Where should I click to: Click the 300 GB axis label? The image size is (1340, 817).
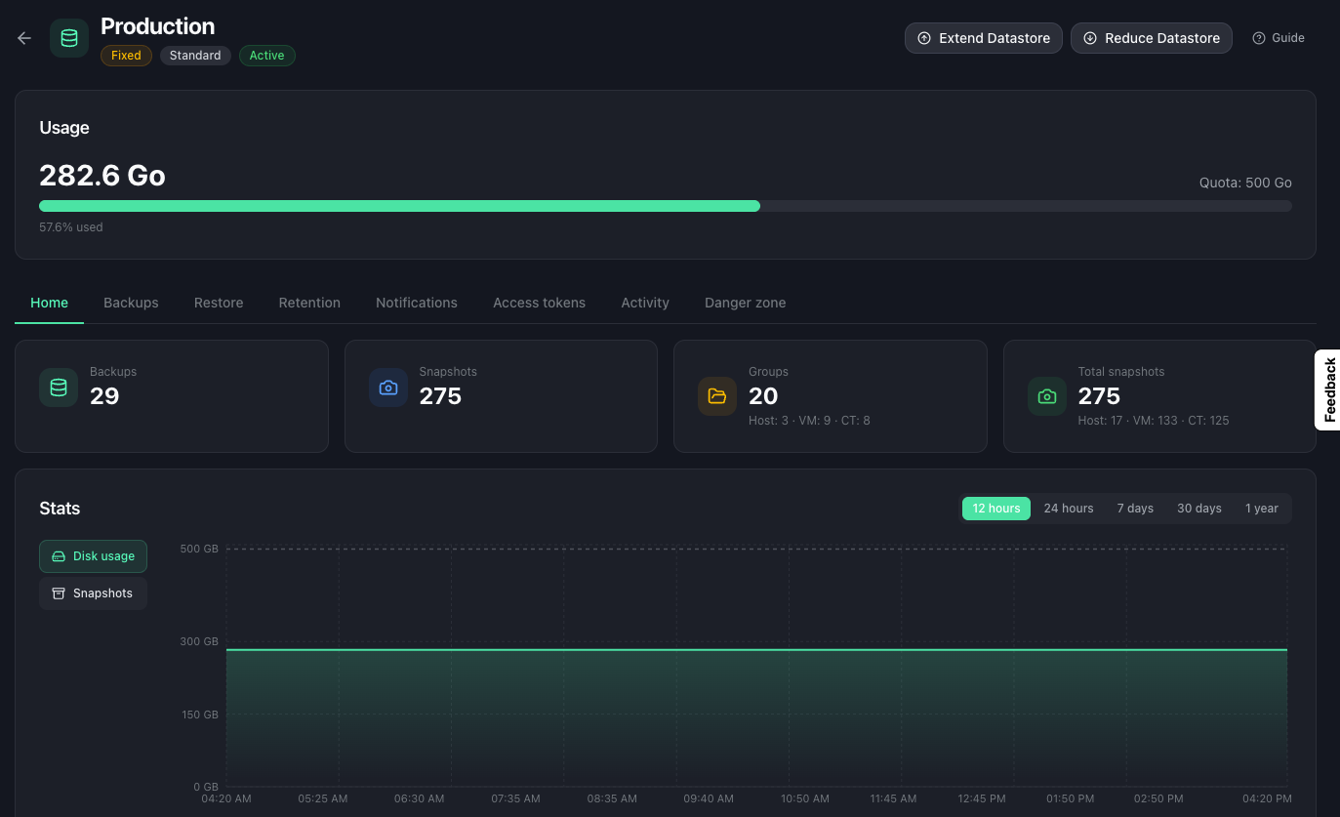tap(199, 641)
